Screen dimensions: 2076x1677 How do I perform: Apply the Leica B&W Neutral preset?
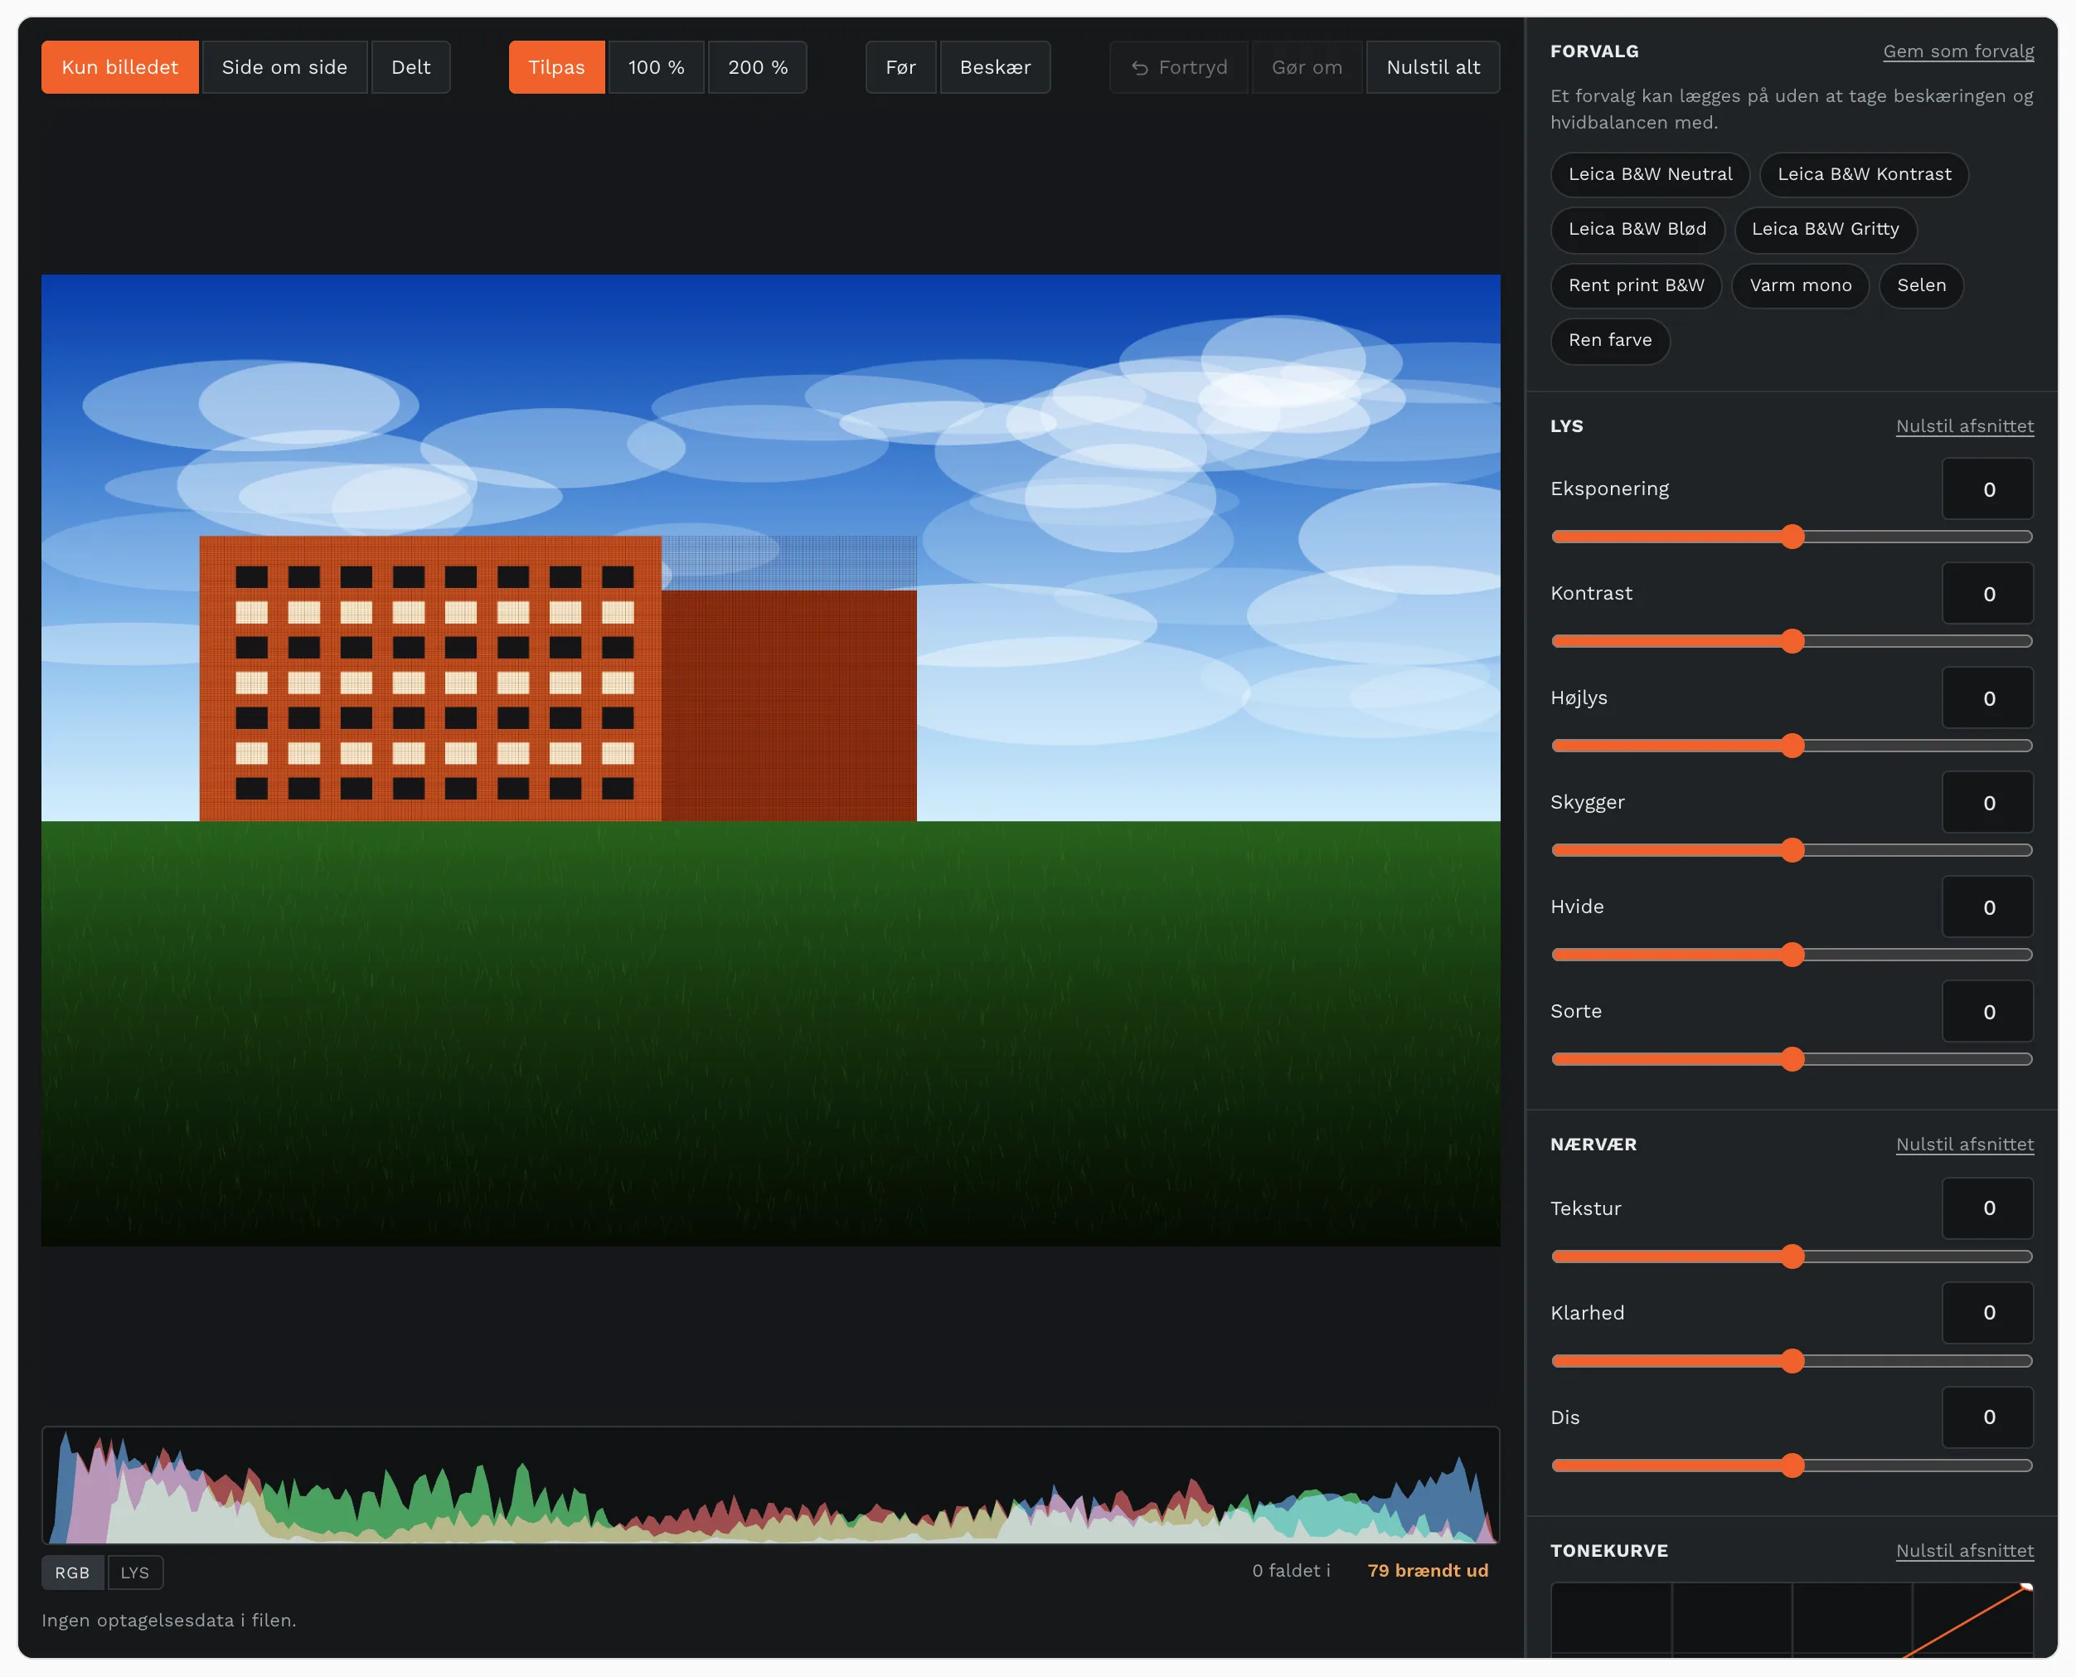coord(1649,174)
